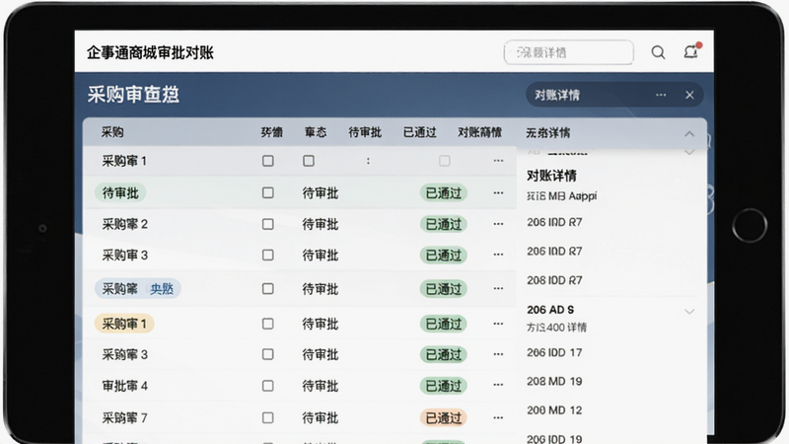The height and width of the screenshot is (444, 789).
Task: Collapse the details panel header chevron
Action: tap(689, 134)
